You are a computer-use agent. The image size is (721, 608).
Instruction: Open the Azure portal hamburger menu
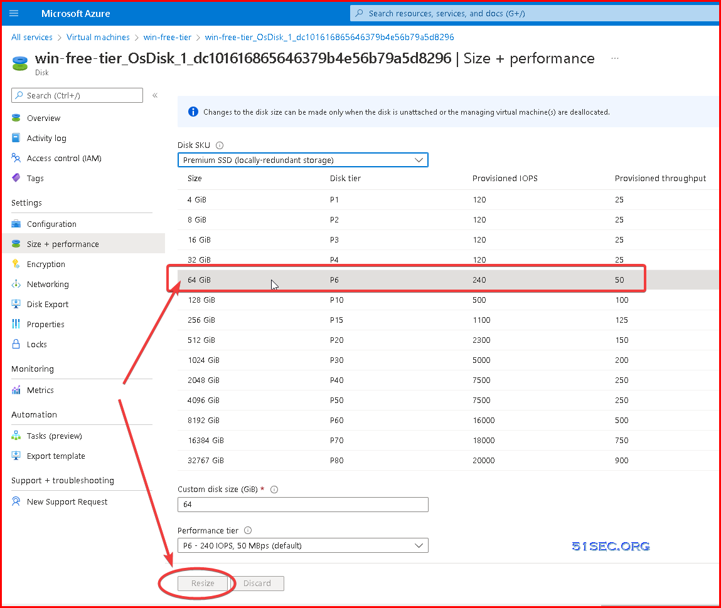coord(14,13)
